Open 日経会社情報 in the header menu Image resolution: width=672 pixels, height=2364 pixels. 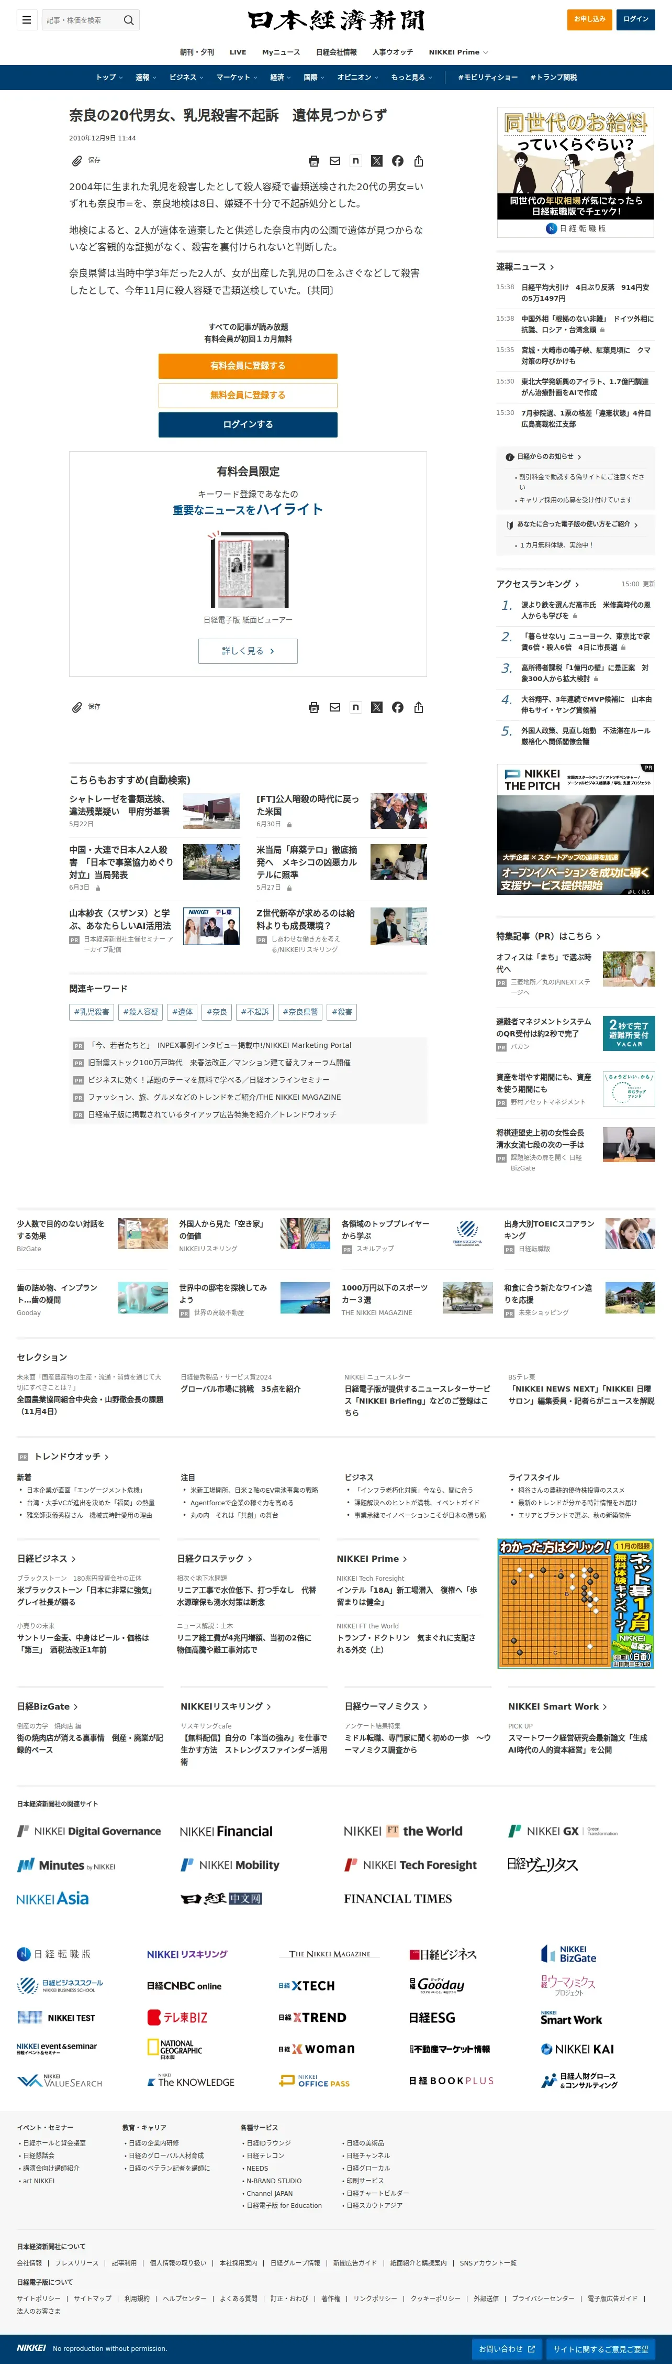point(337,52)
